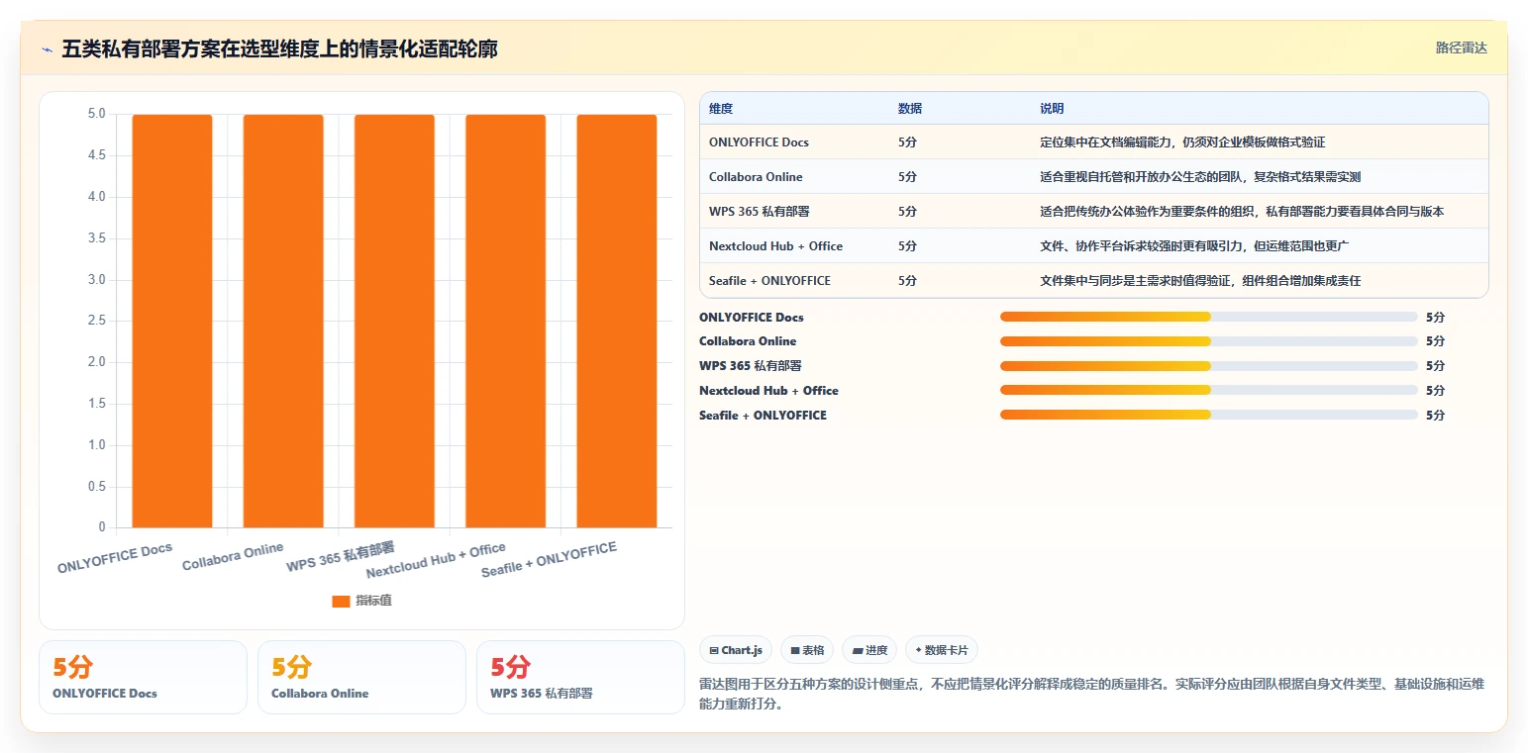Viewport: 1528px width, 753px height.
Task: Click the 路径雷达 label in the header
Action: click(1462, 47)
